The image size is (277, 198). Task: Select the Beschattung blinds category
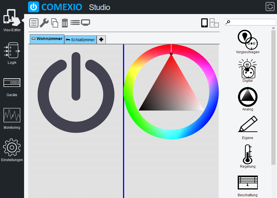247,186
